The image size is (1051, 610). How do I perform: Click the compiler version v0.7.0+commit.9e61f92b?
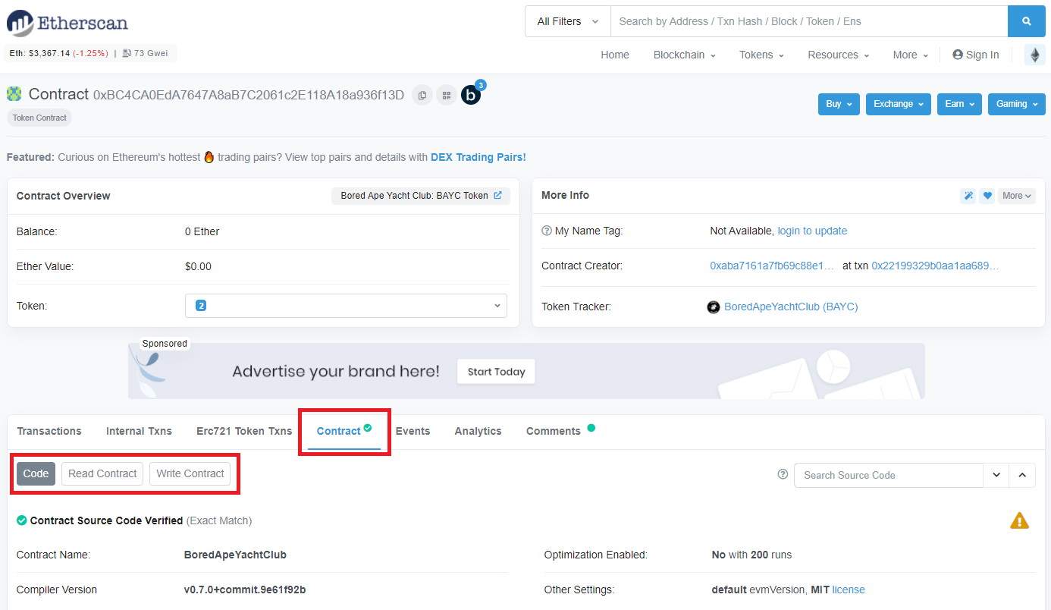[245, 590]
